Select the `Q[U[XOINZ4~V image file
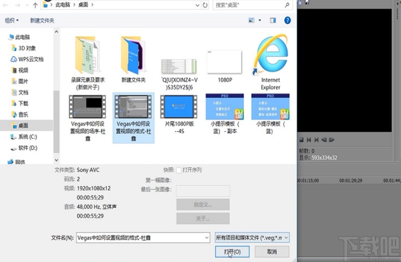 tap(179, 74)
